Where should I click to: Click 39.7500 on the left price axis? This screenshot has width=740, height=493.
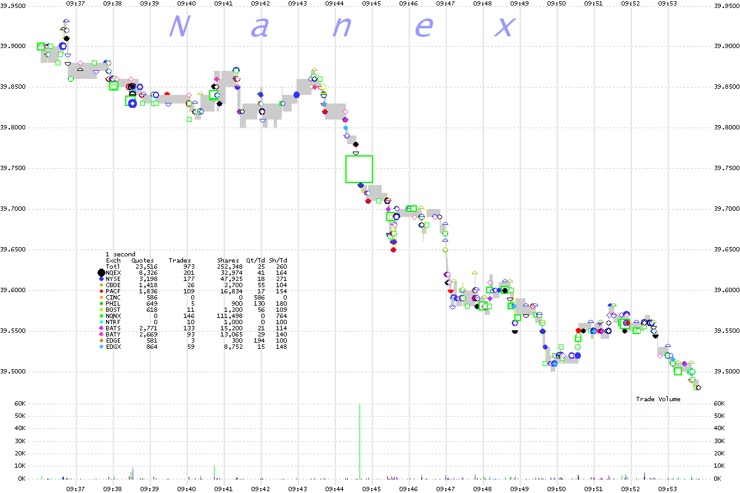tap(13, 168)
